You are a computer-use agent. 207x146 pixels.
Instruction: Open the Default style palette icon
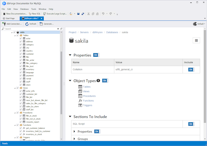coord(195,24)
